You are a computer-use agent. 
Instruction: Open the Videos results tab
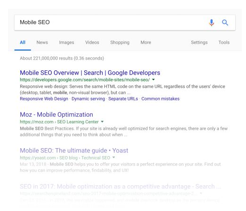92,42
